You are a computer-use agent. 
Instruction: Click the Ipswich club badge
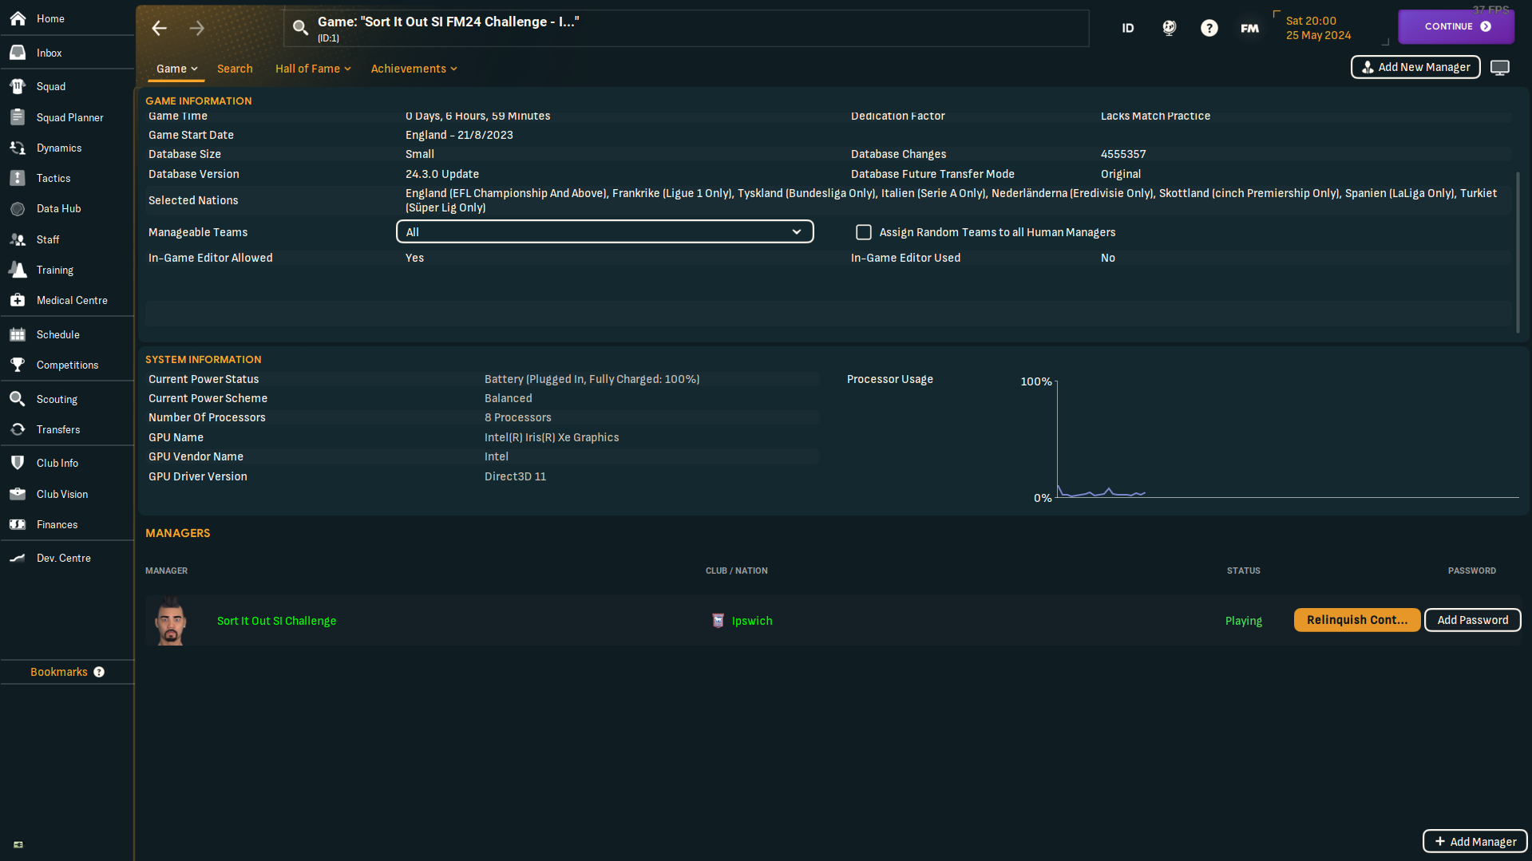tap(718, 621)
